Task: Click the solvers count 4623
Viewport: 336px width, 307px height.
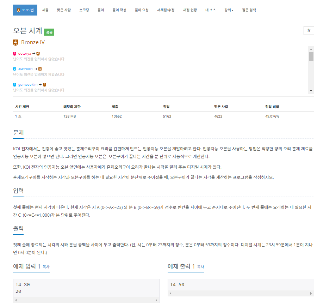Action: tap(218, 116)
